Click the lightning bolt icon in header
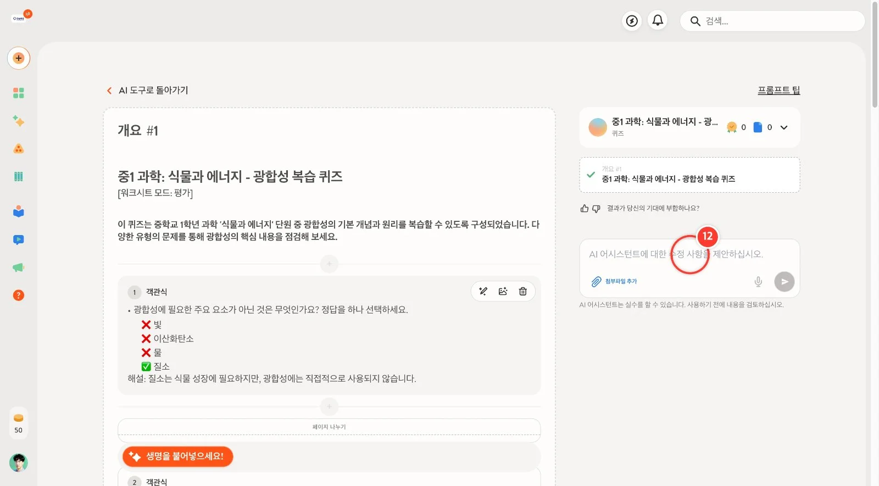 pos(632,21)
